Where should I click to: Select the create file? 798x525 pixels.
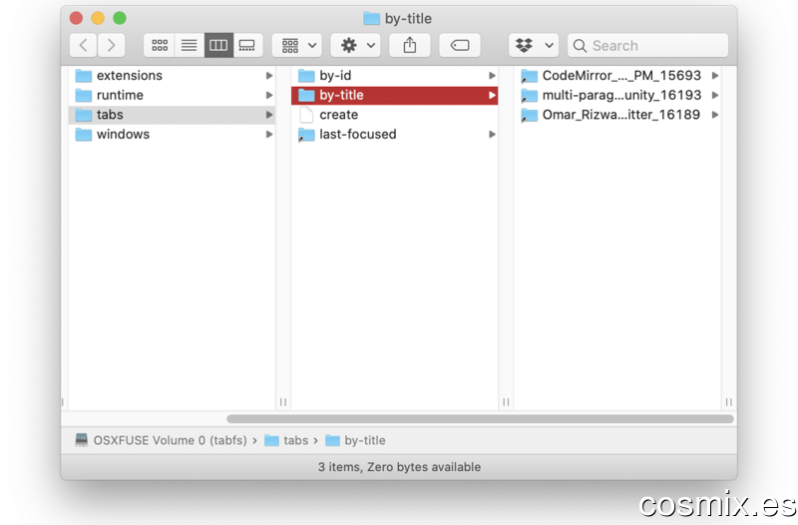[394, 115]
